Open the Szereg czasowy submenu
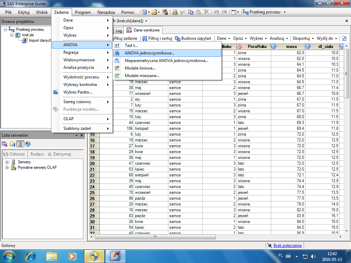 coord(82,102)
